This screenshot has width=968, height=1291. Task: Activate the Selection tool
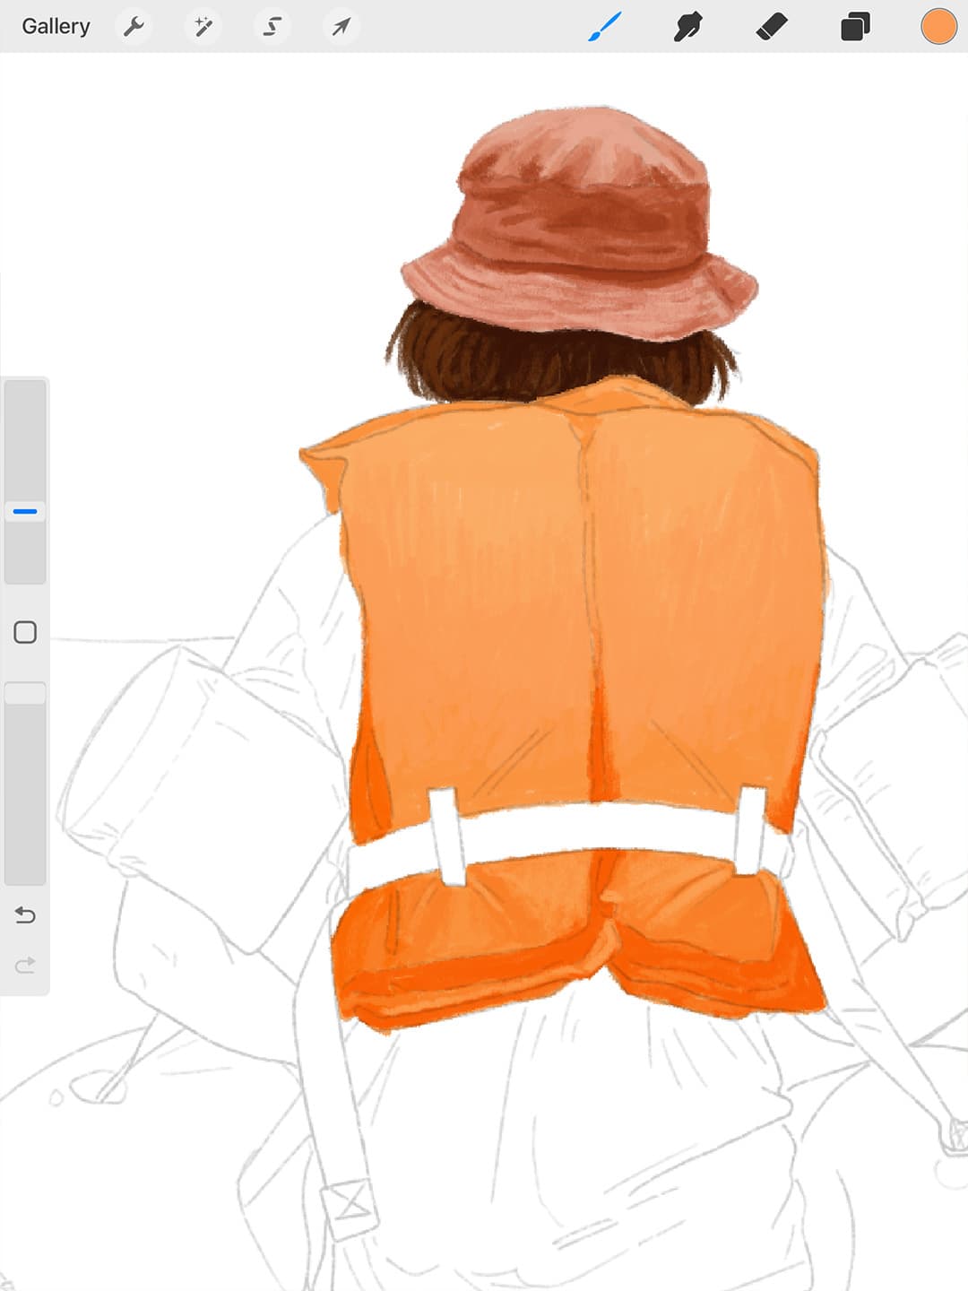point(272,27)
